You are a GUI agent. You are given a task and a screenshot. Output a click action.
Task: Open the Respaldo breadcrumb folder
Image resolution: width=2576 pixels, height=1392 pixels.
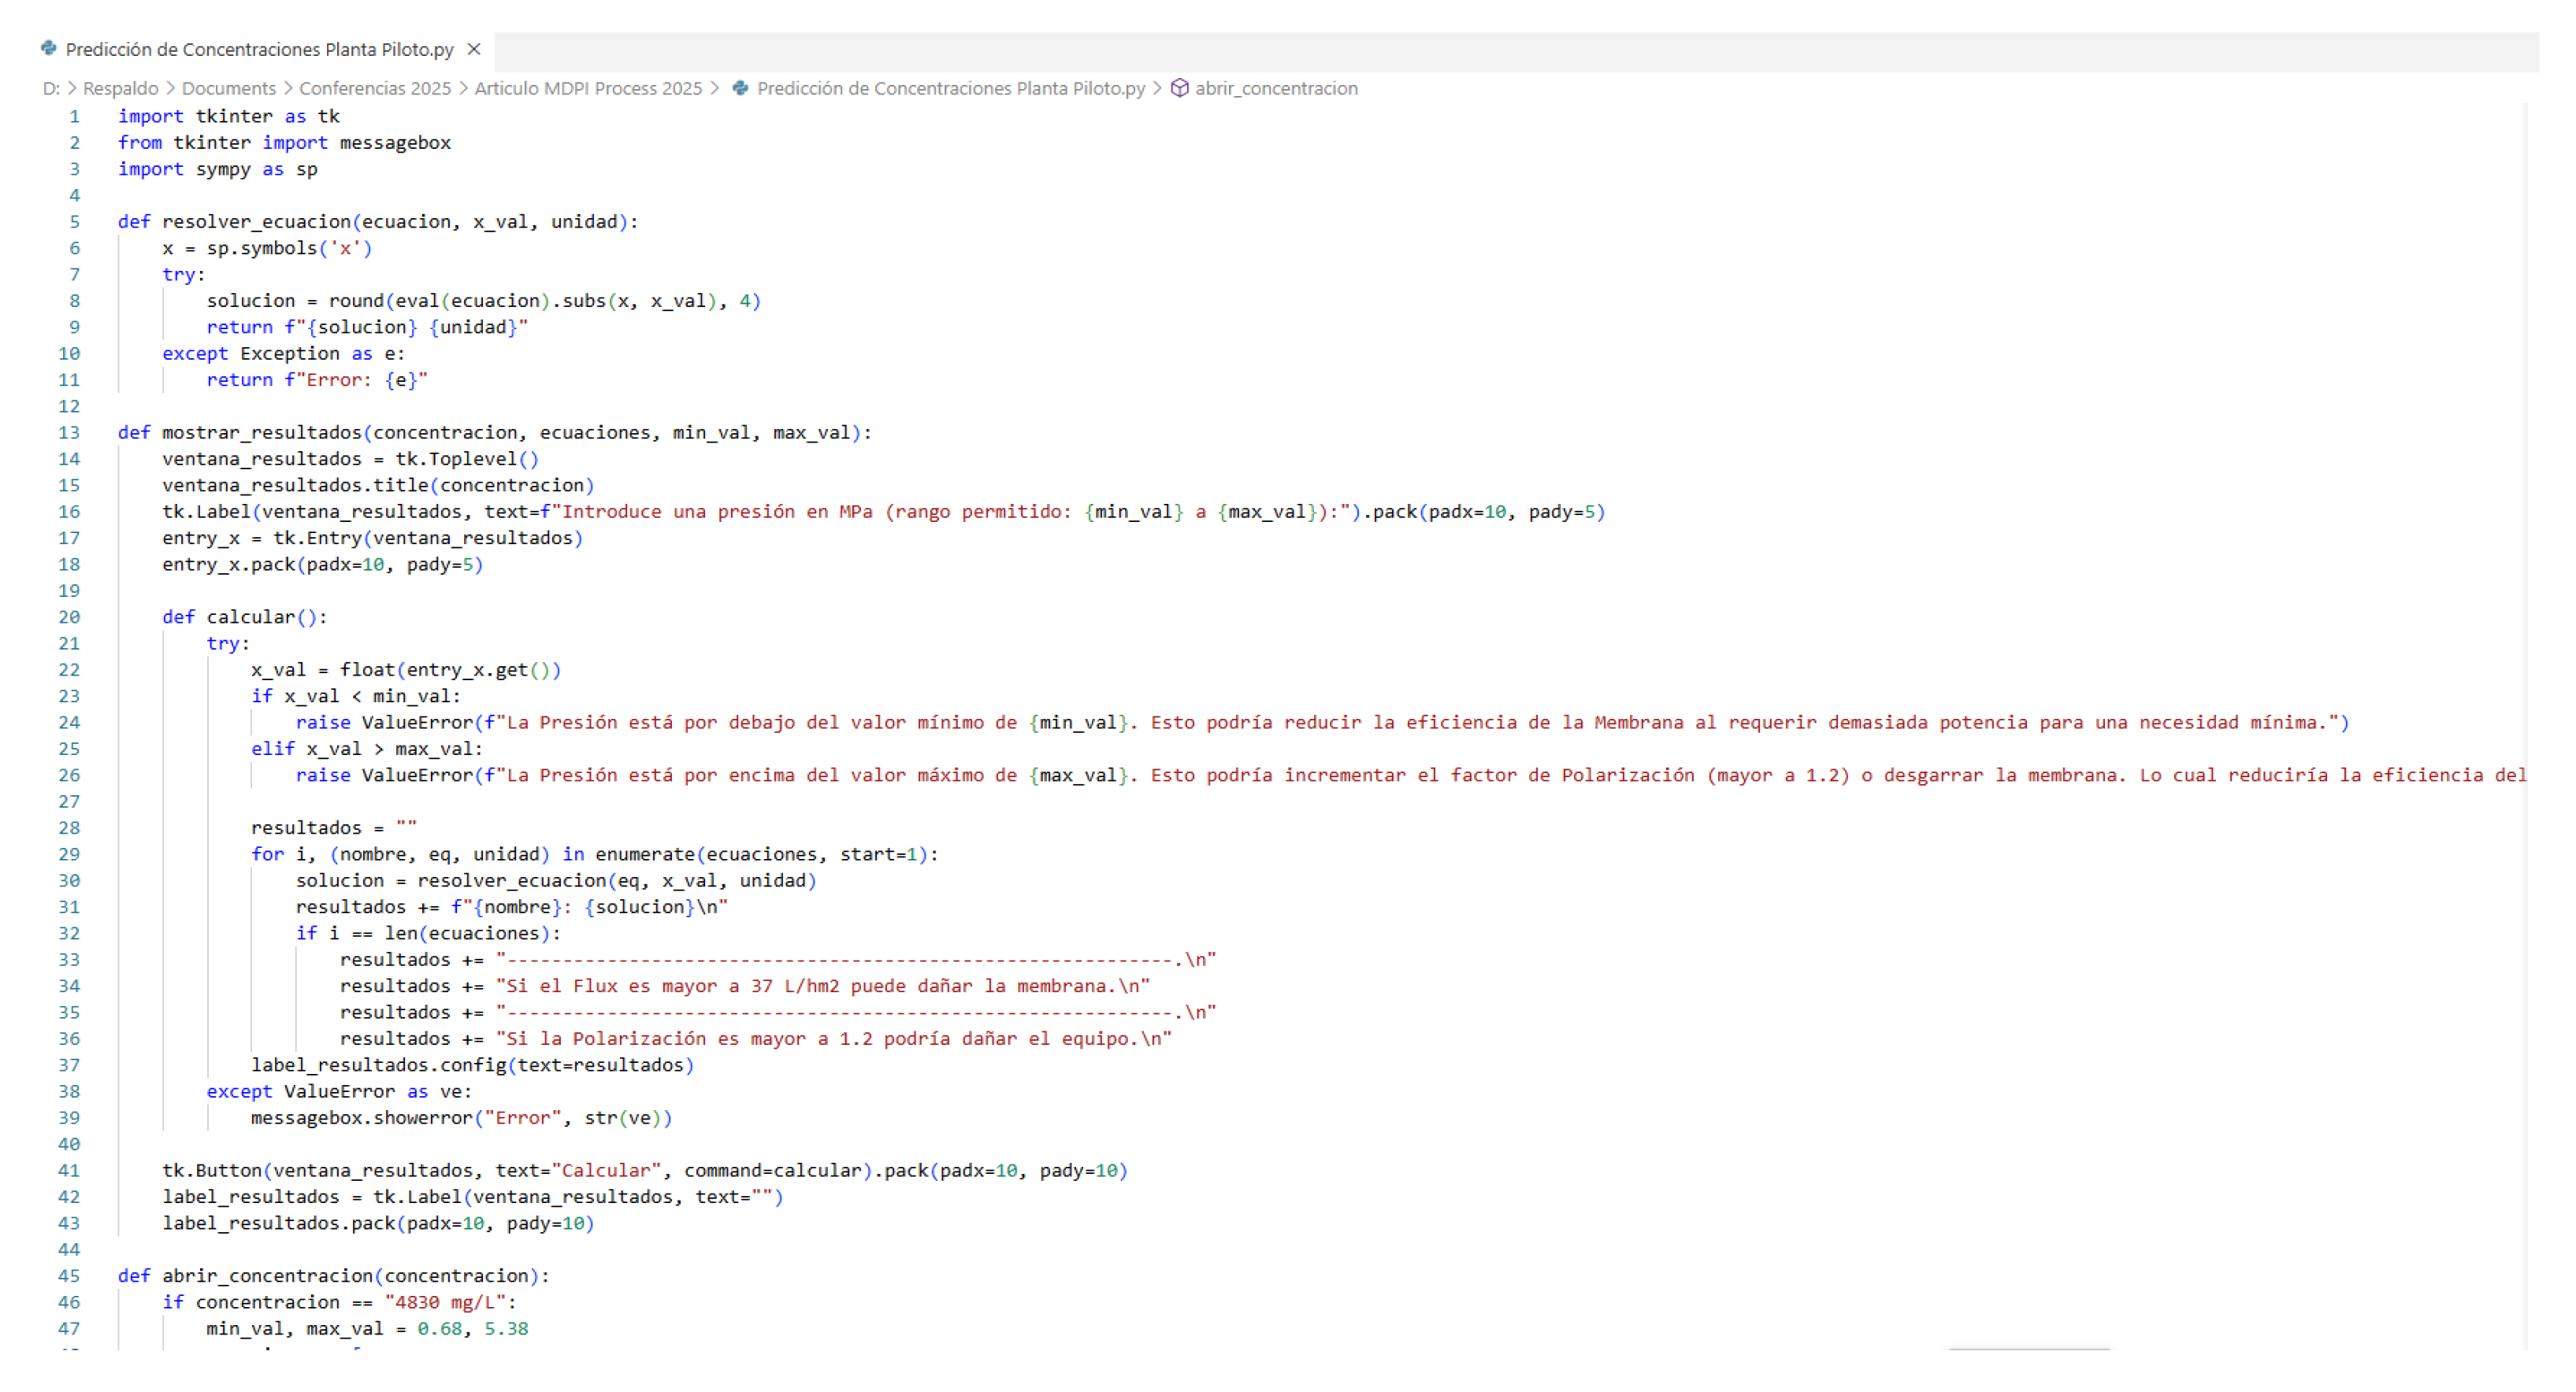coord(120,88)
